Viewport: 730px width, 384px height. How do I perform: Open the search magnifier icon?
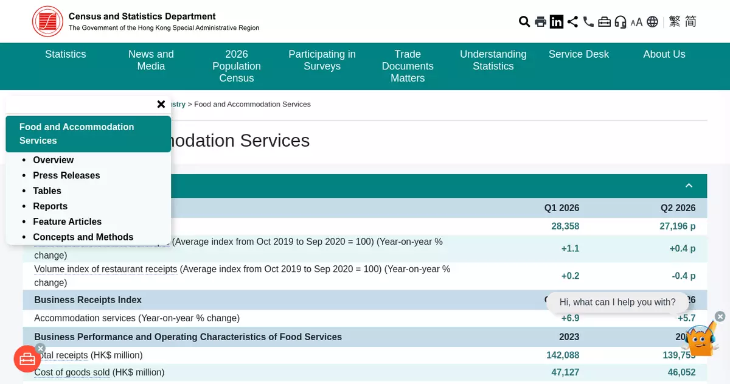coord(524,22)
